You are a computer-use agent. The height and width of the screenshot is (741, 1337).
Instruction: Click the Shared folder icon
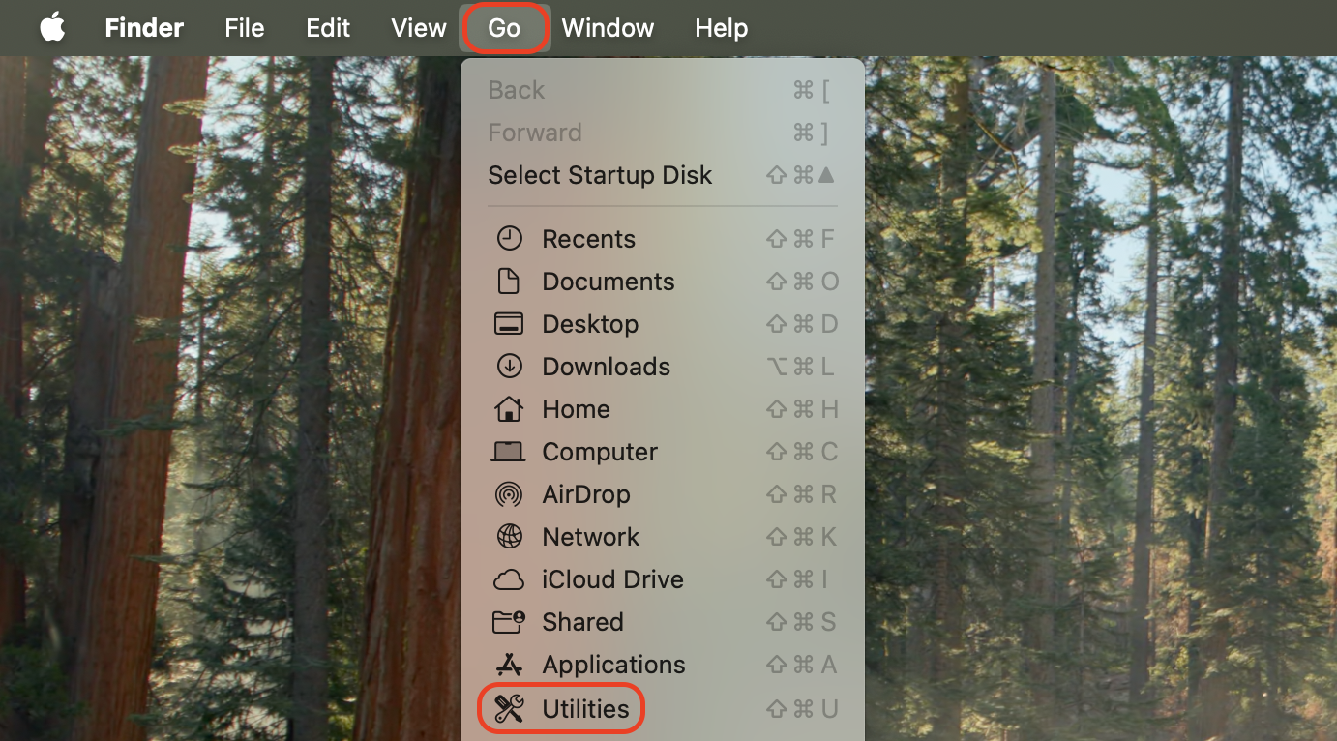coord(508,621)
